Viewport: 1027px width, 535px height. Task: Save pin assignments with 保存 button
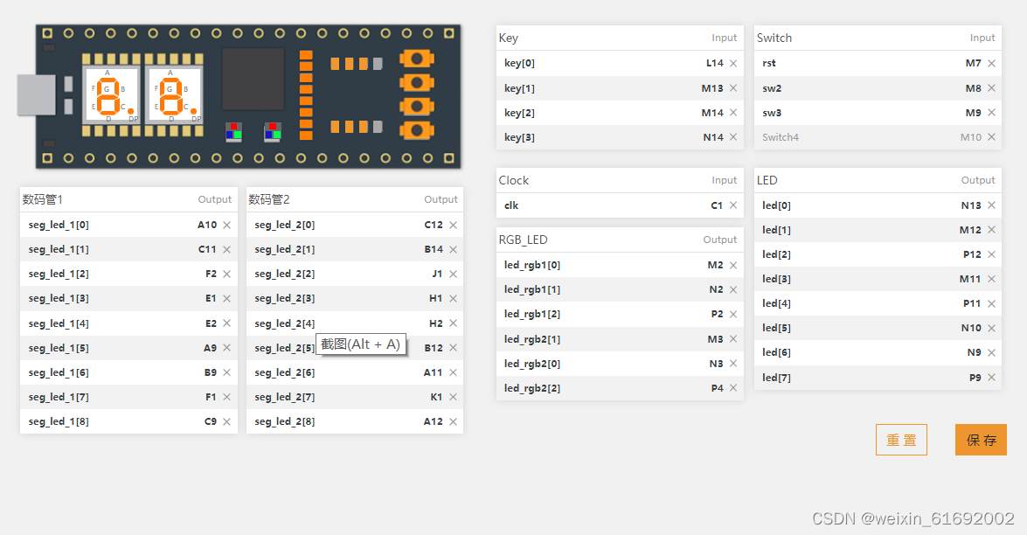click(982, 440)
